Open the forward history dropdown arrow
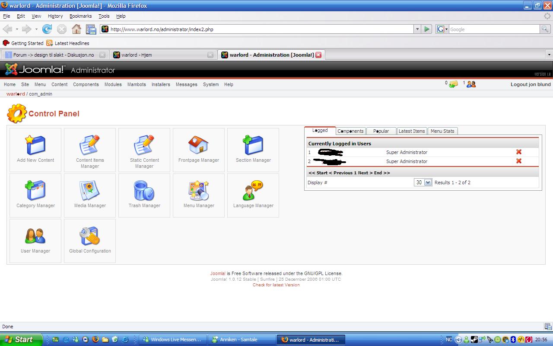 point(36,29)
